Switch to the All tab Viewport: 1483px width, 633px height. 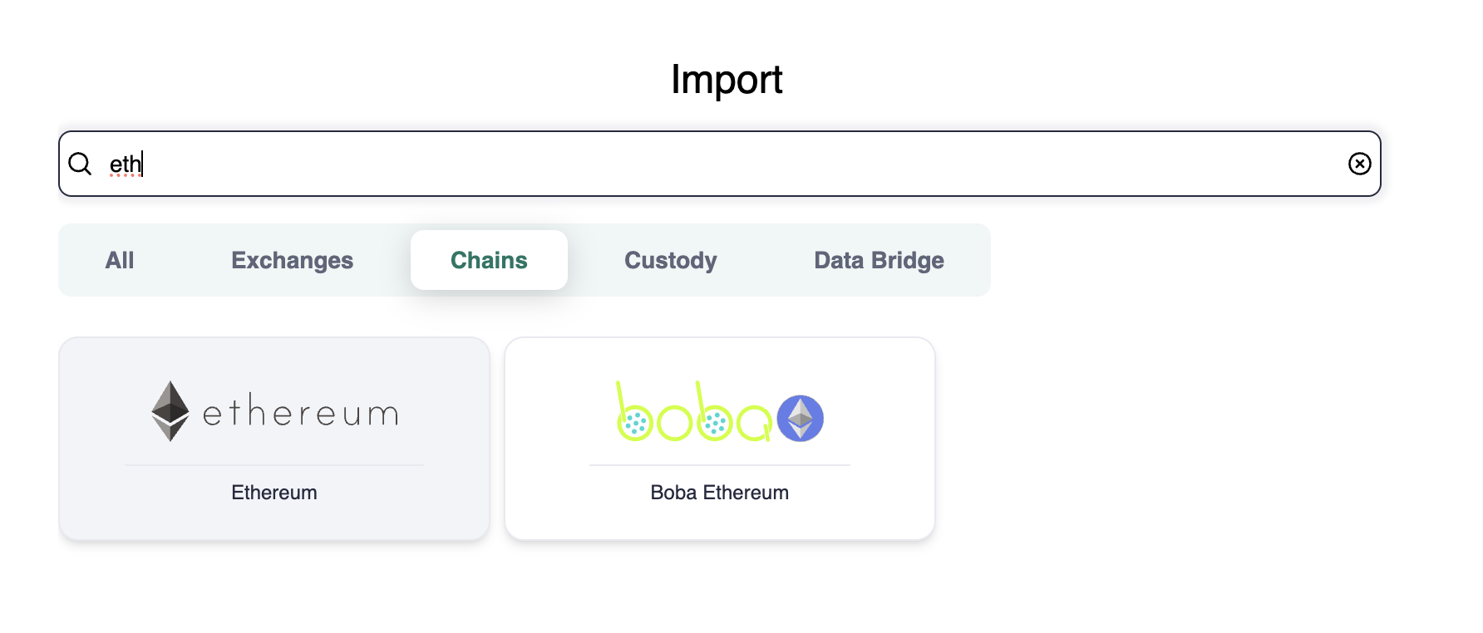click(x=120, y=260)
